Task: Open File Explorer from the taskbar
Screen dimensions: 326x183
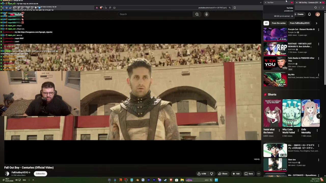Action: (x=182, y=180)
